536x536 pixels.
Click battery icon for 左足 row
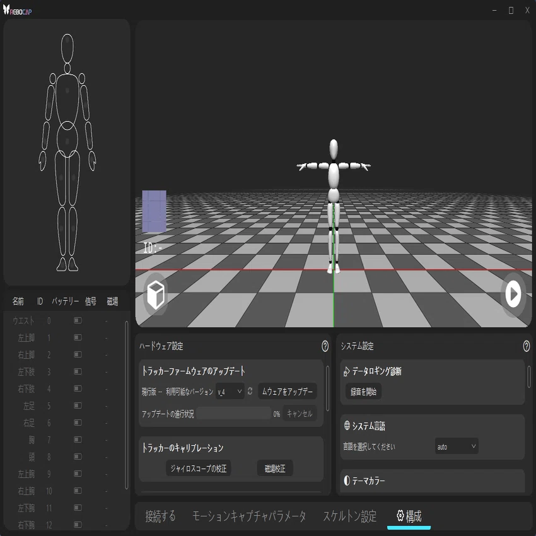pos(78,405)
